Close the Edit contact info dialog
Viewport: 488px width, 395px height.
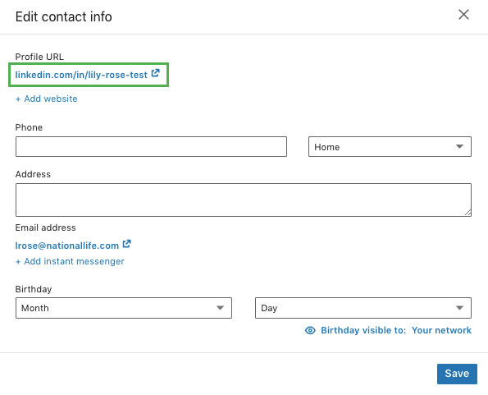point(463,14)
